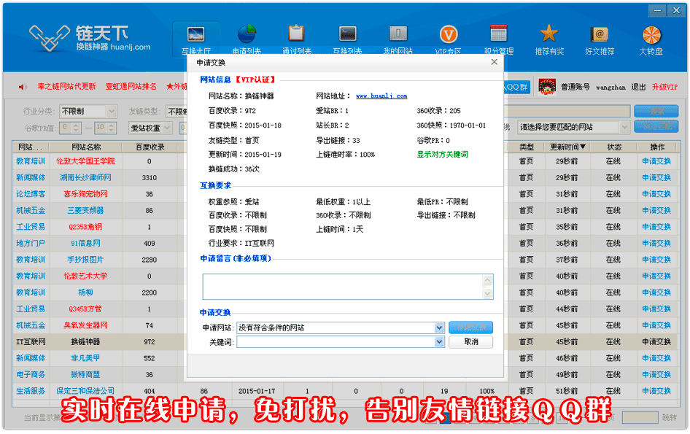690x434 pixels.
Task: Open the 通过列表 clipboard icon
Action: point(297,33)
